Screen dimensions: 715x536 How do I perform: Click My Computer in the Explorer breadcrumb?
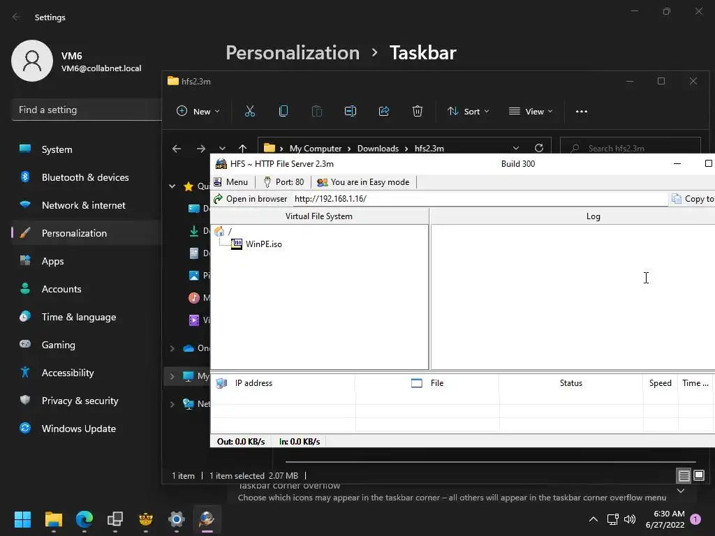315,149
